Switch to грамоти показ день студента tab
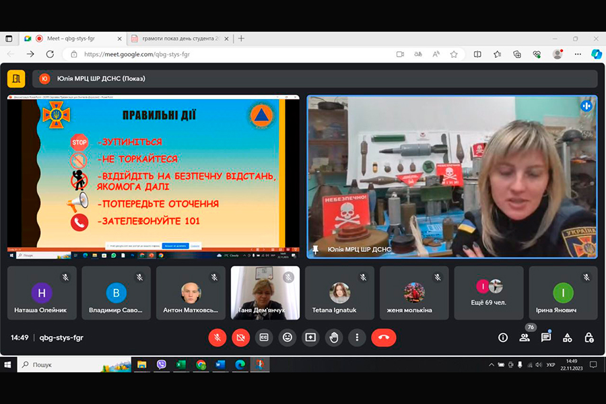 pos(180,38)
